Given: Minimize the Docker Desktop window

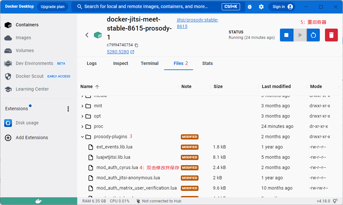Looking at the screenshot, I should pyautogui.click(x=306, y=7).
